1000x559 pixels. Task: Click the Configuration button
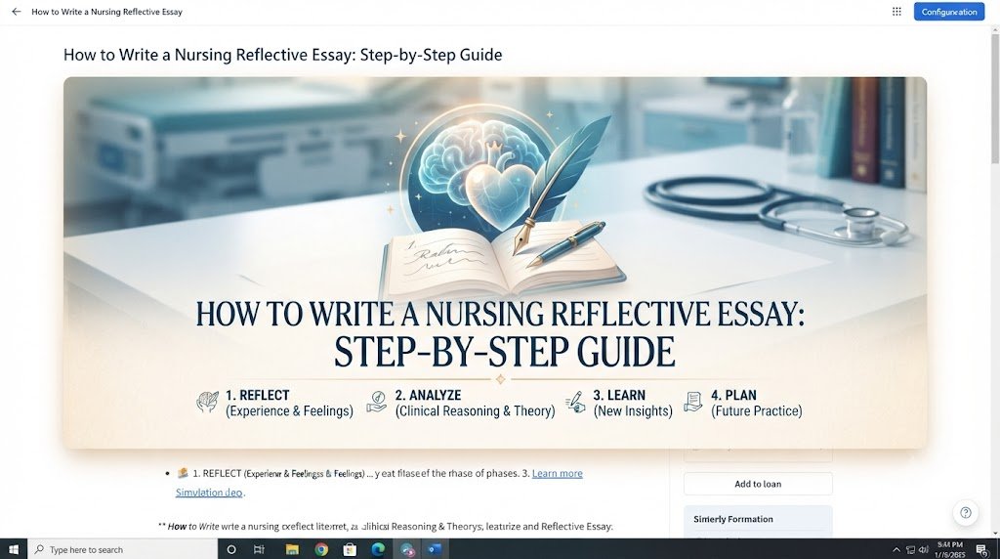[948, 12]
